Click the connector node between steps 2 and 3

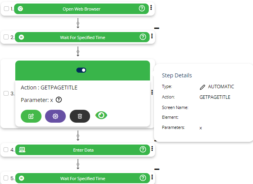click(78, 52)
